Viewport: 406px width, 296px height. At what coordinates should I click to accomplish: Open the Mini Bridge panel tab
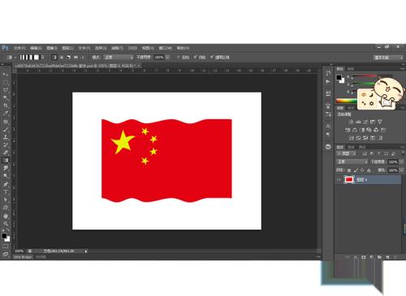click(x=23, y=257)
